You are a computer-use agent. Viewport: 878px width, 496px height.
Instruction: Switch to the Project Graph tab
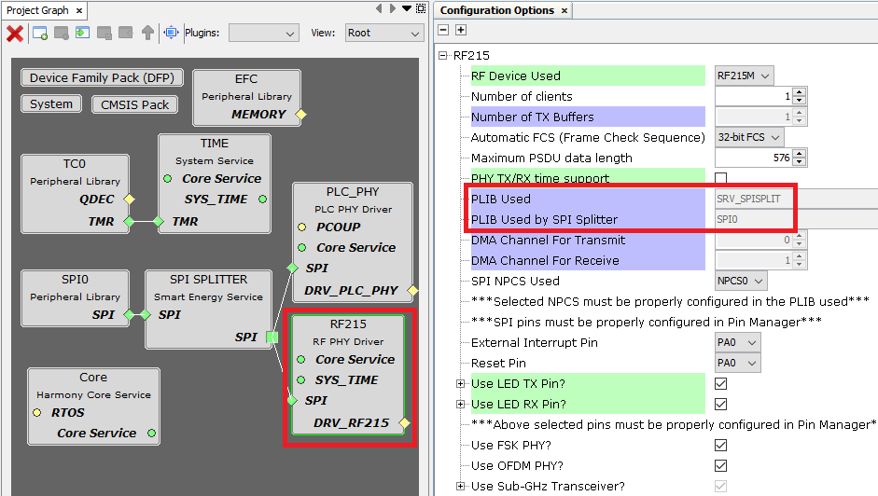click(x=37, y=10)
